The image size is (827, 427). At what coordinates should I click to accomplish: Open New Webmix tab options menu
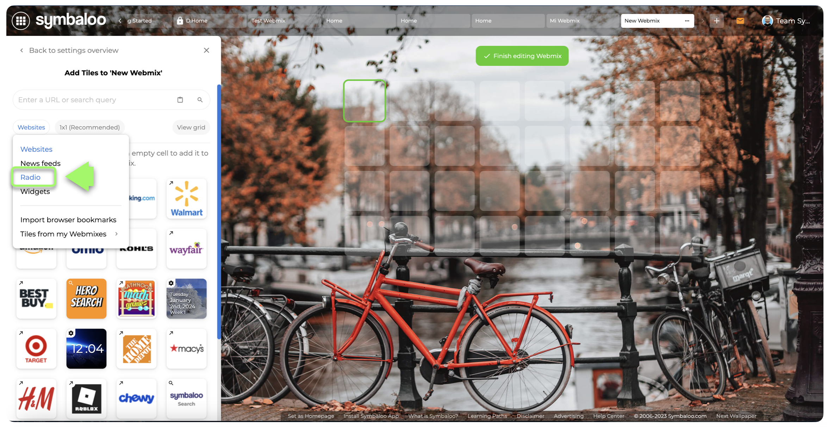pos(687,21)
